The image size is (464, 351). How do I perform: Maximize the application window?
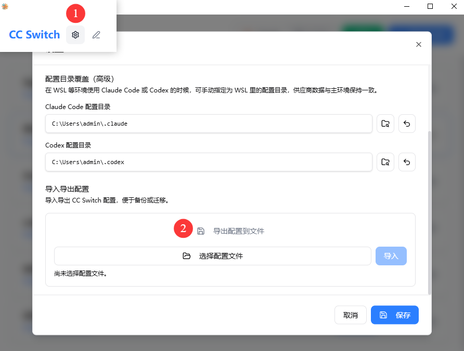[x=430, y=6]
